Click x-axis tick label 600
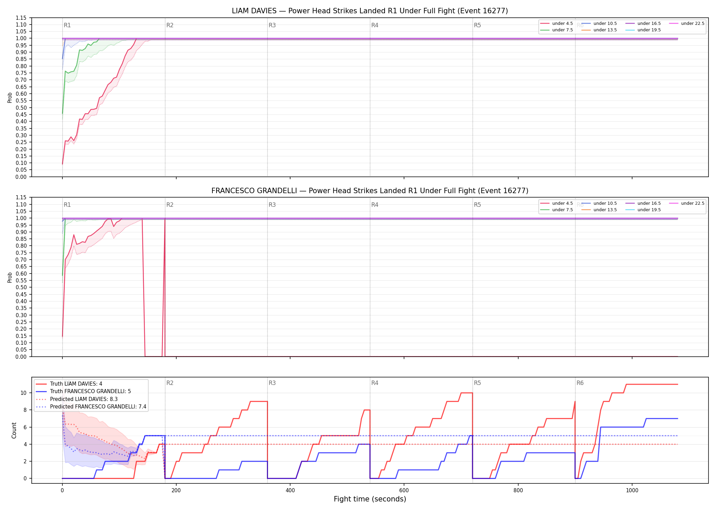 (x=404, y=491)
